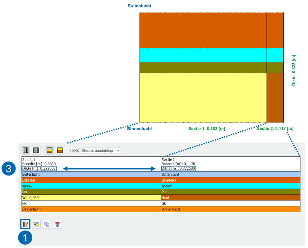
Task: Toggle the first layer thickness view icon
Action: 49,151
